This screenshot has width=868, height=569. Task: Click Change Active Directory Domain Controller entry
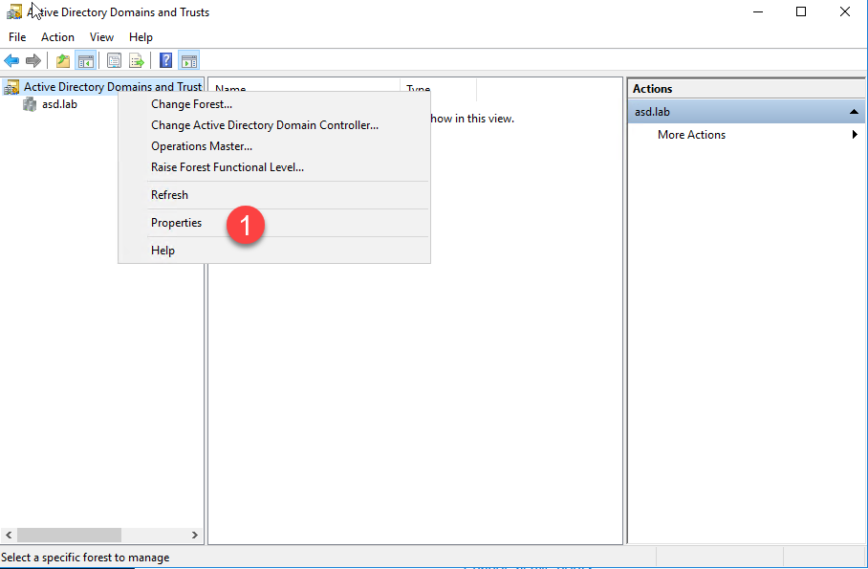pos(265,125)
